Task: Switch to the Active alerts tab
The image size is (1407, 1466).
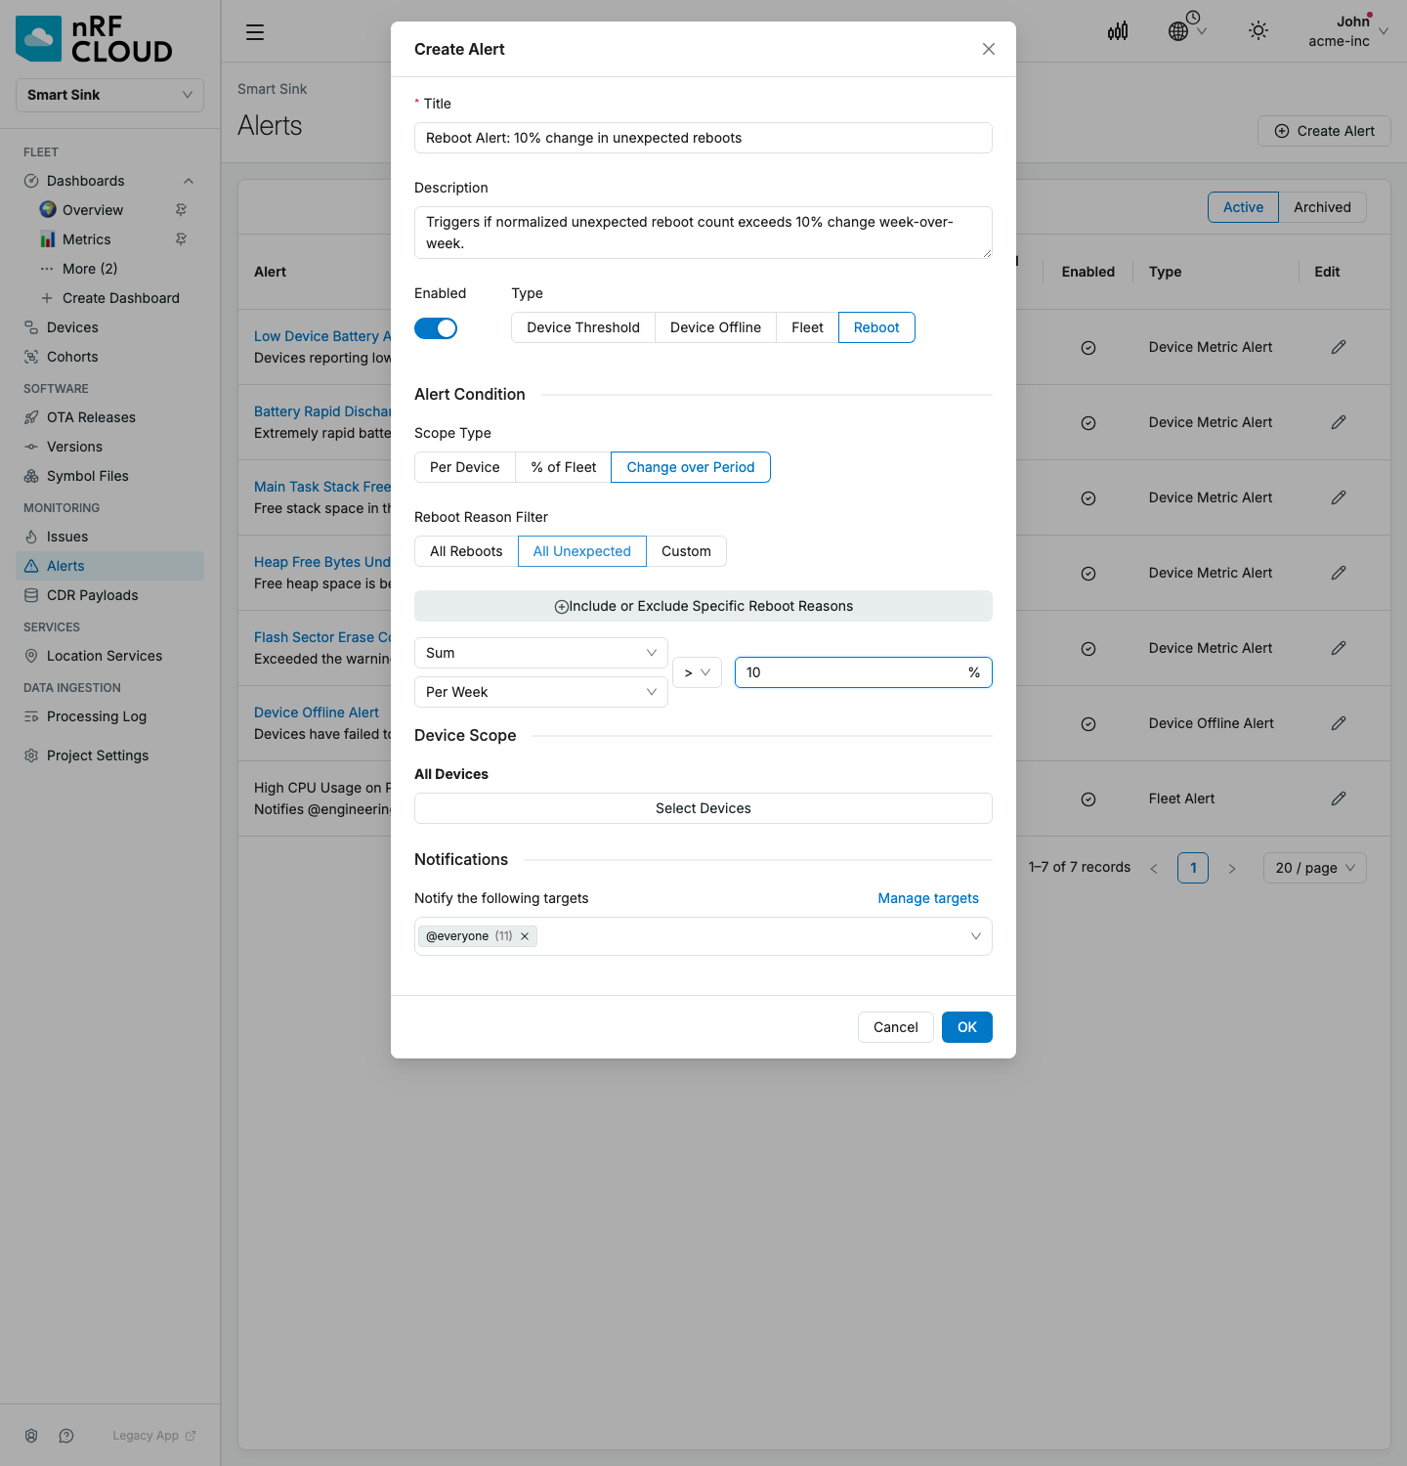Action: click(x=1243, y=207)
